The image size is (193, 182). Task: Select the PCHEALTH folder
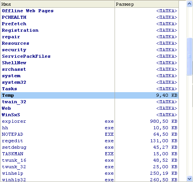14,17
